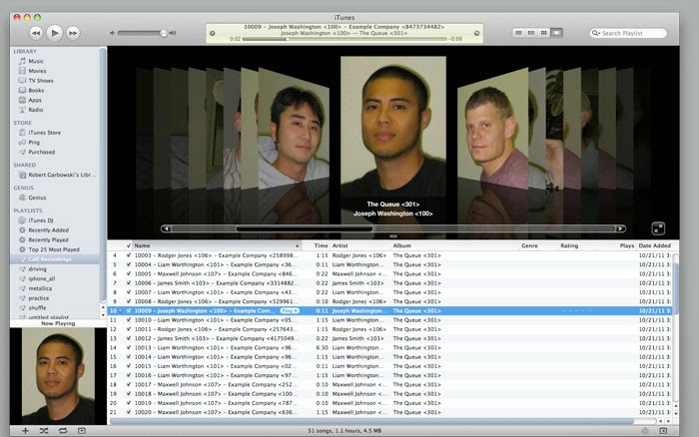Click Ping button on track 10009
Viewport: 699px width, 437px height.
point(290,311)
